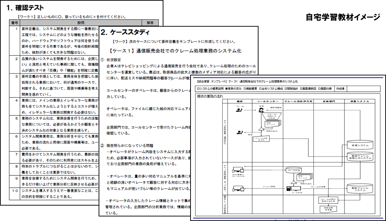Click the コールセンター swimlane column header
This screenshot has height=221, width=386.
click(x=267, y=101)
